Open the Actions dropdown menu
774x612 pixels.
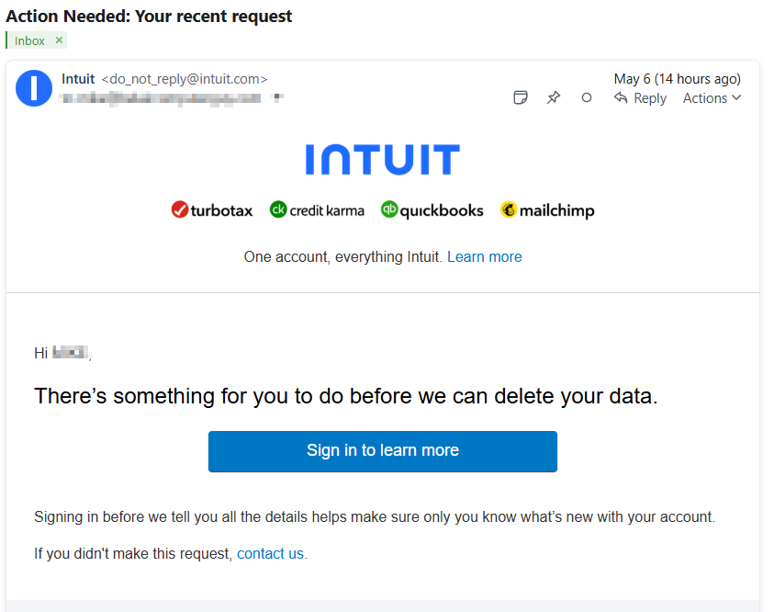click(712, 98)
